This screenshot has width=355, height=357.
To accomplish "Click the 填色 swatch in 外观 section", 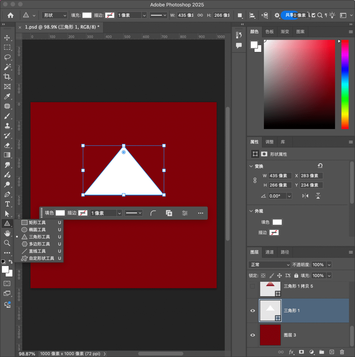I will 277,222.
